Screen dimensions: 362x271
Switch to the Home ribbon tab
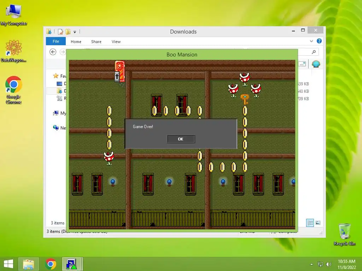[76, 42]
